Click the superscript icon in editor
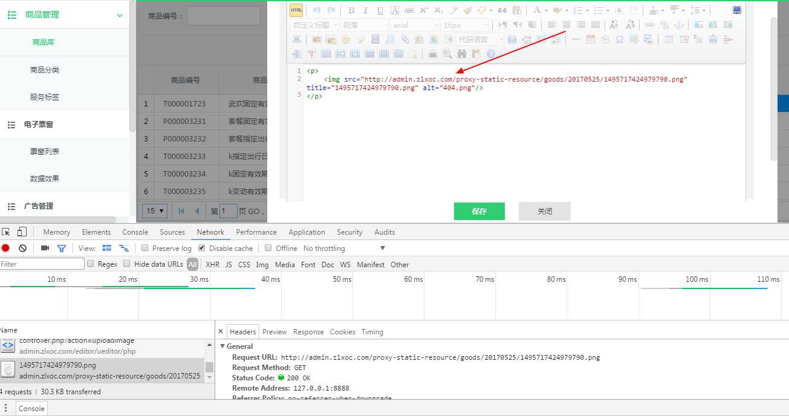The height and width of the screenshot is (416, 789). pyautogui.click(x=424, y=10)
